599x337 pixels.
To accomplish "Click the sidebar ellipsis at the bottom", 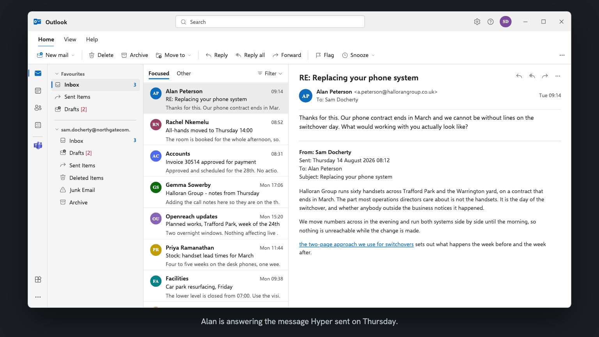I will (x=38, y=297).
